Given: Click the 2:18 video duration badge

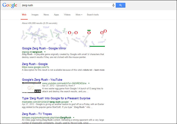Looking at the screenshot, I should 38,91.
